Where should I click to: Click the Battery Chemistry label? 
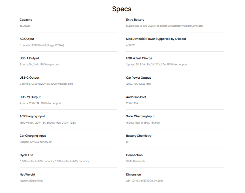click(x=139, y=136)
